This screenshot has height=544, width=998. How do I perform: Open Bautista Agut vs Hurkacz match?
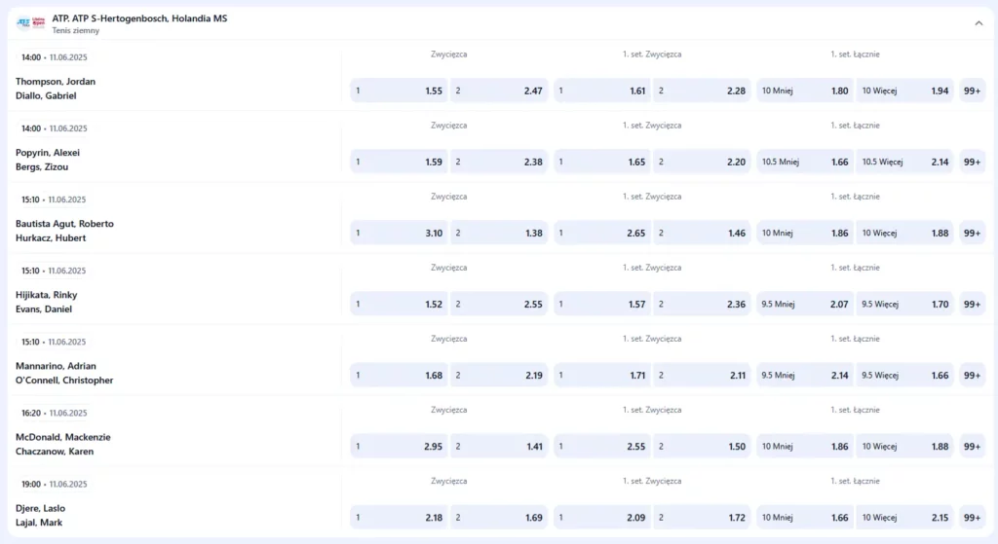(x=64, y=231)
